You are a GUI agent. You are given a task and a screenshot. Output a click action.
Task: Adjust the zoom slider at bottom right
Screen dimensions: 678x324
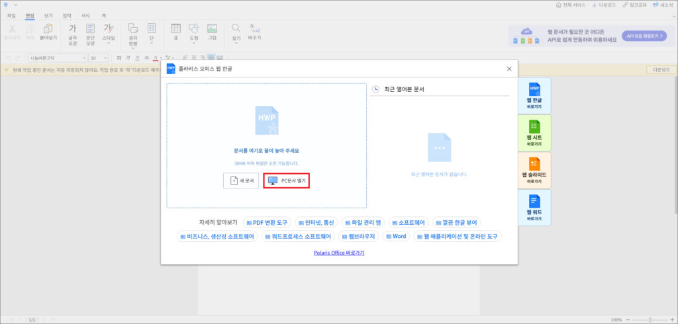(650, 319)
